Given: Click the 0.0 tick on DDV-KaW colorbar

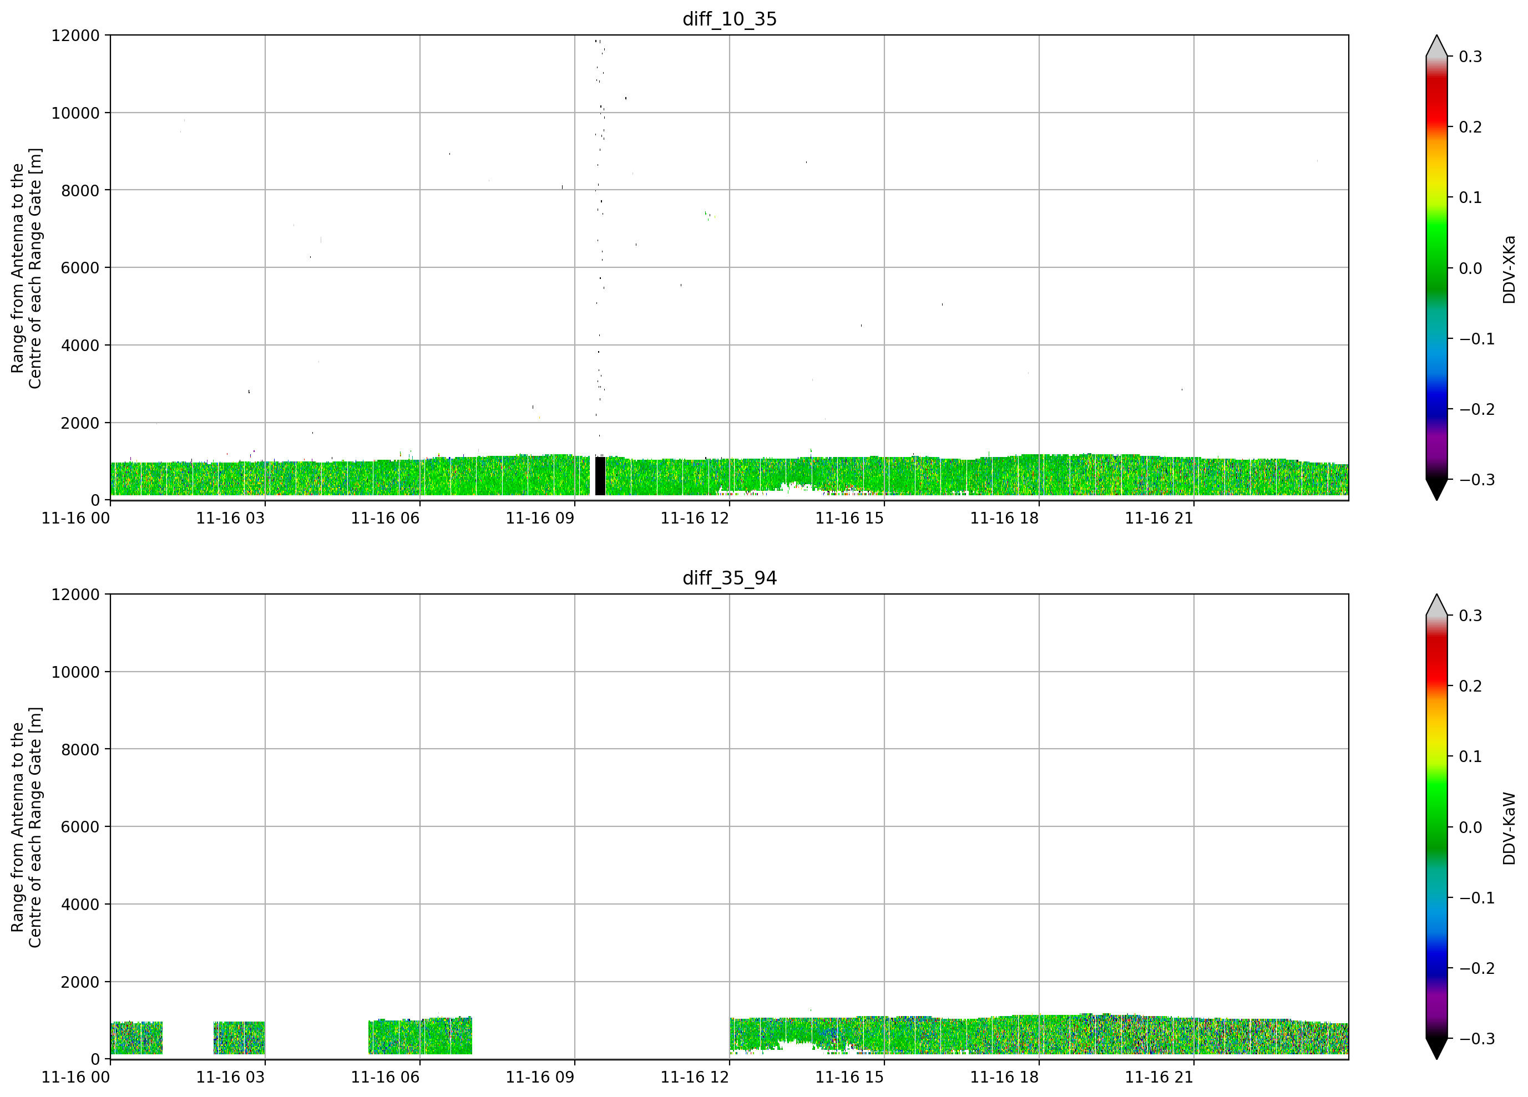Looking at the screenshot, I should tap(1471, 827).
